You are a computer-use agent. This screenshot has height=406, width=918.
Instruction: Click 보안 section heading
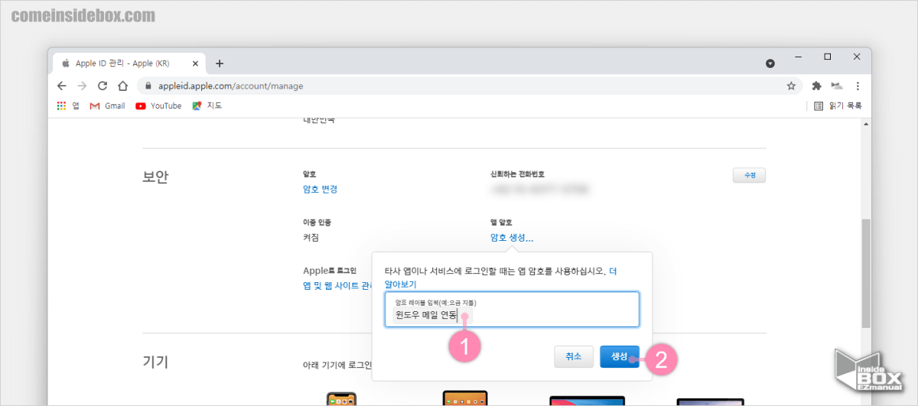point(155,177)
